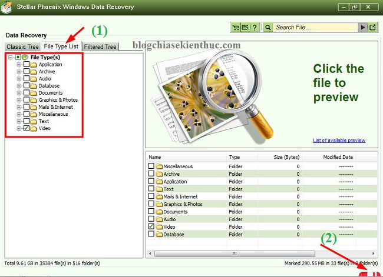383x277 pixels.
Task: Expand the Mails & Internet tree node
Action: coord(19,107)
